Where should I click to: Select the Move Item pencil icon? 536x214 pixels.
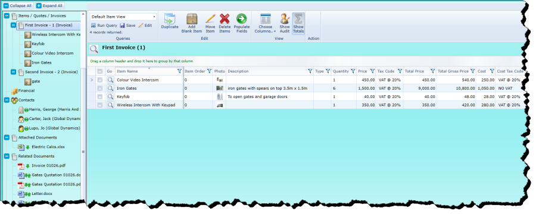pos(210,19)
